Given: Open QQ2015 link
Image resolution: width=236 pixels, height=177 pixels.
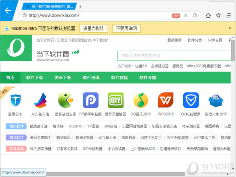Looking at the screenshot, I should pyautogui.click(x=76, y=126).
